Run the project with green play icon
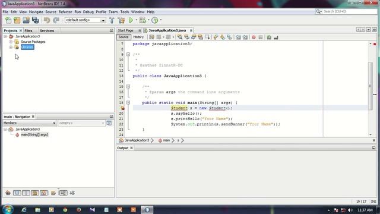 131,20
